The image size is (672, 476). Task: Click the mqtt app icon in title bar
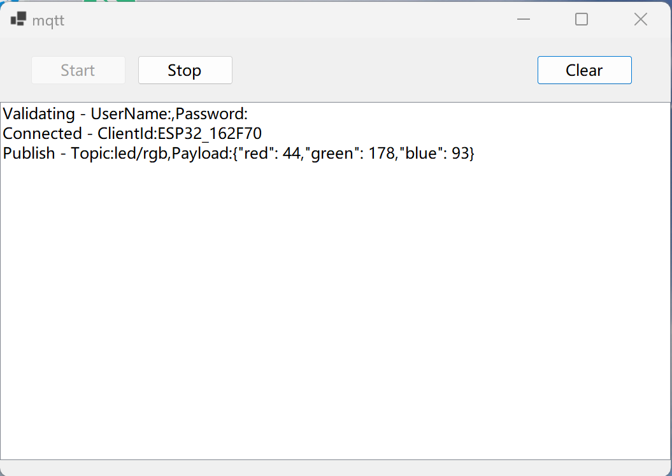pos(18,19)
